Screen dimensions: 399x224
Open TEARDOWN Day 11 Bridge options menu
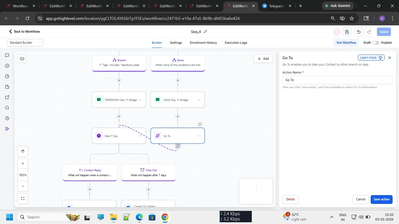[140, 100]
